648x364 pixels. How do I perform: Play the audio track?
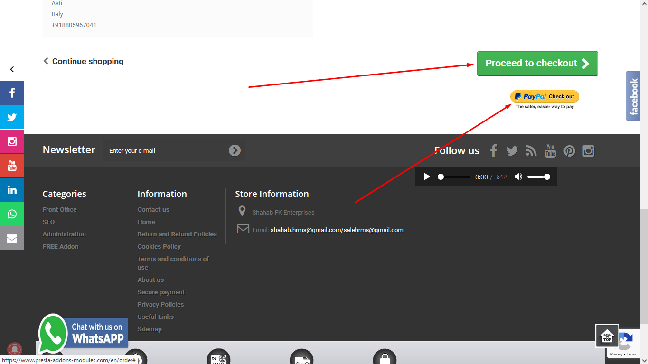[427, 177]
